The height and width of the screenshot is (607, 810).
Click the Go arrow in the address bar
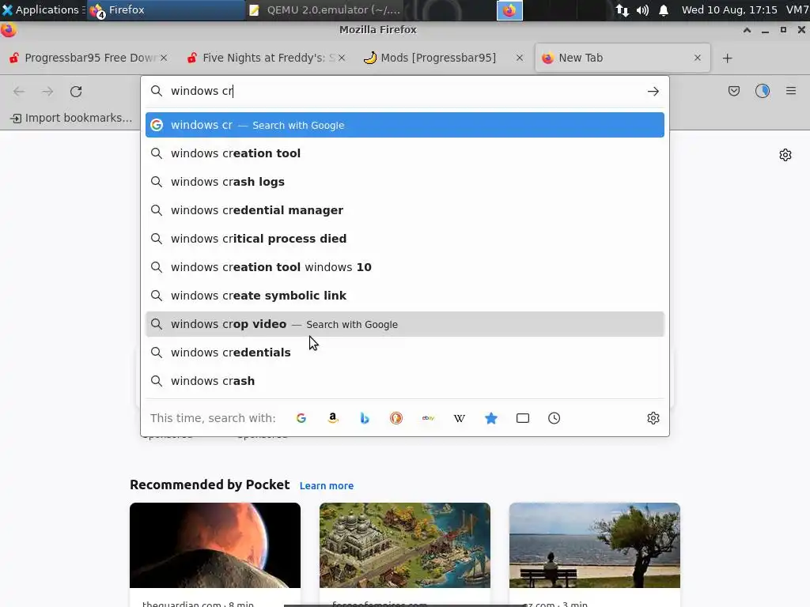coord(653,92)
